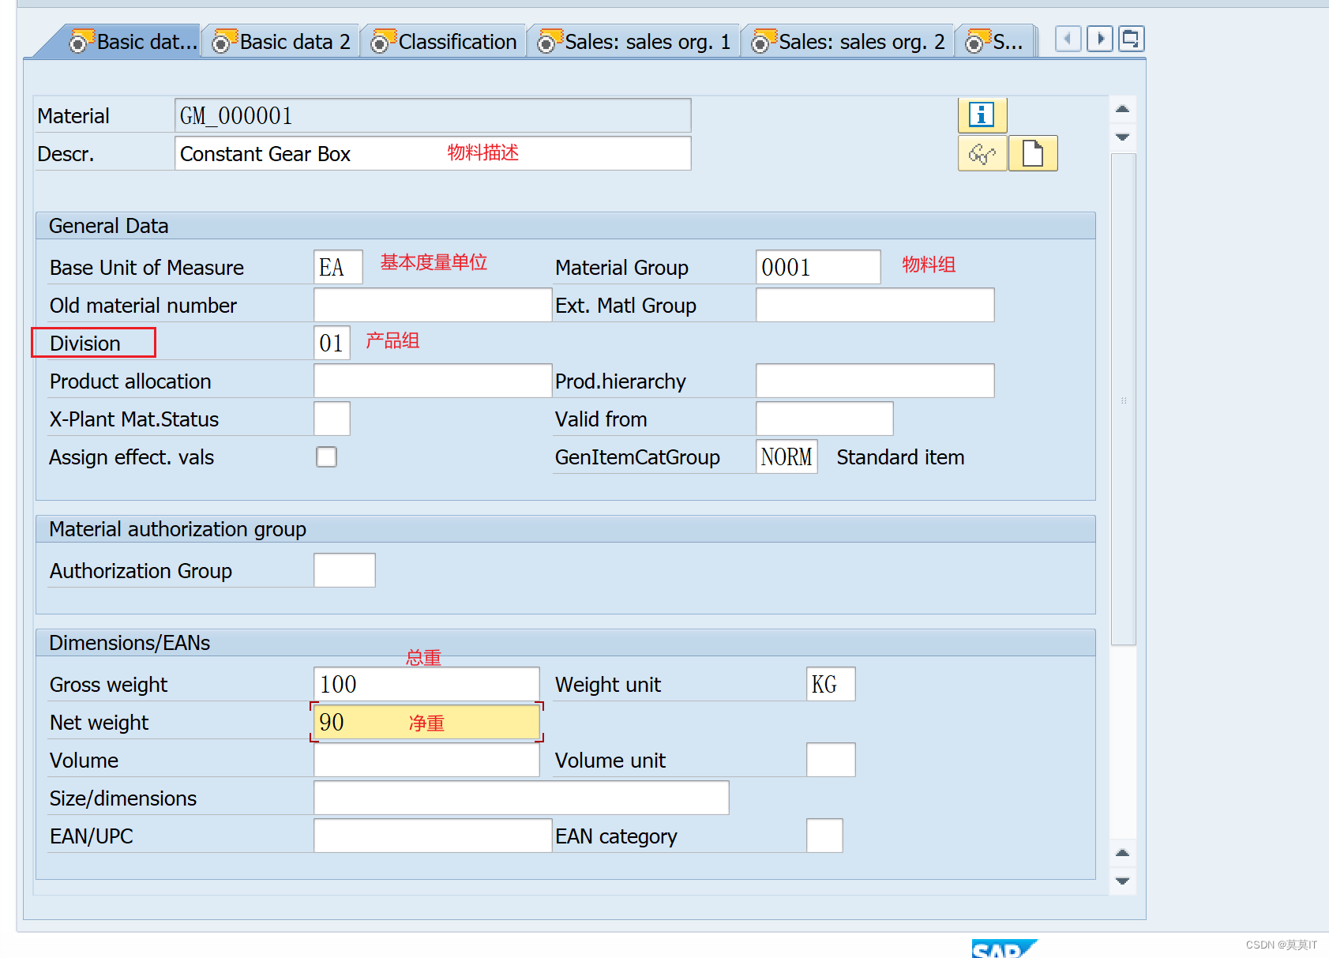Screen dimensions: 1329x958
Task: Click the GenItemCatGroup NORM field
Action: [787, 456]
